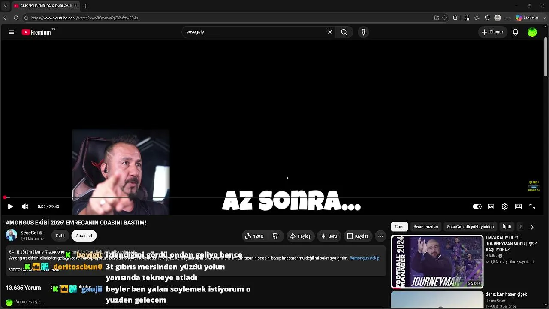Enter full screen mode

pyautogui.click(x=532, y=206)
